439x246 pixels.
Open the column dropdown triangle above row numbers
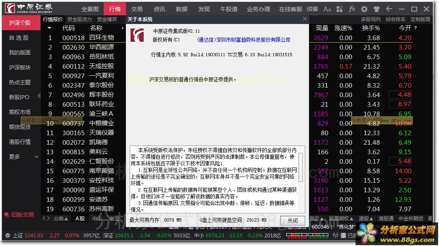[x=49, y=28]
